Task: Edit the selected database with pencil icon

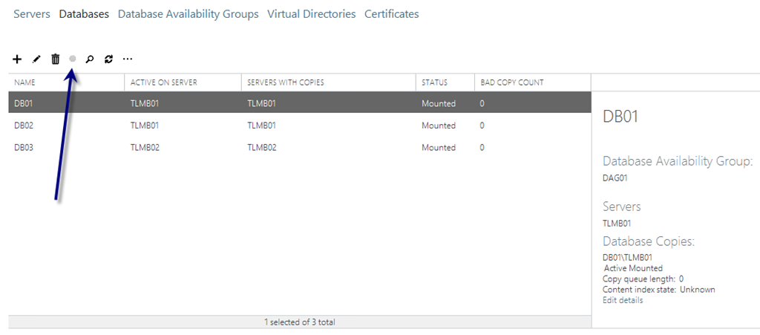Action: coord(36,59)
